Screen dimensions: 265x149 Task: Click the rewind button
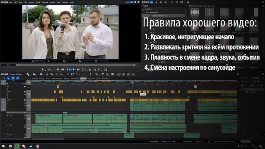pos(63,70)
